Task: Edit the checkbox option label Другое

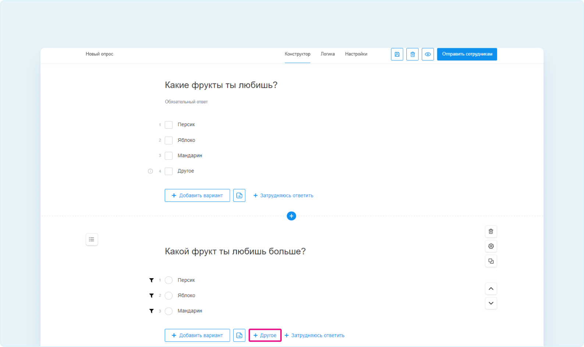Action: [x=186, y=171]
